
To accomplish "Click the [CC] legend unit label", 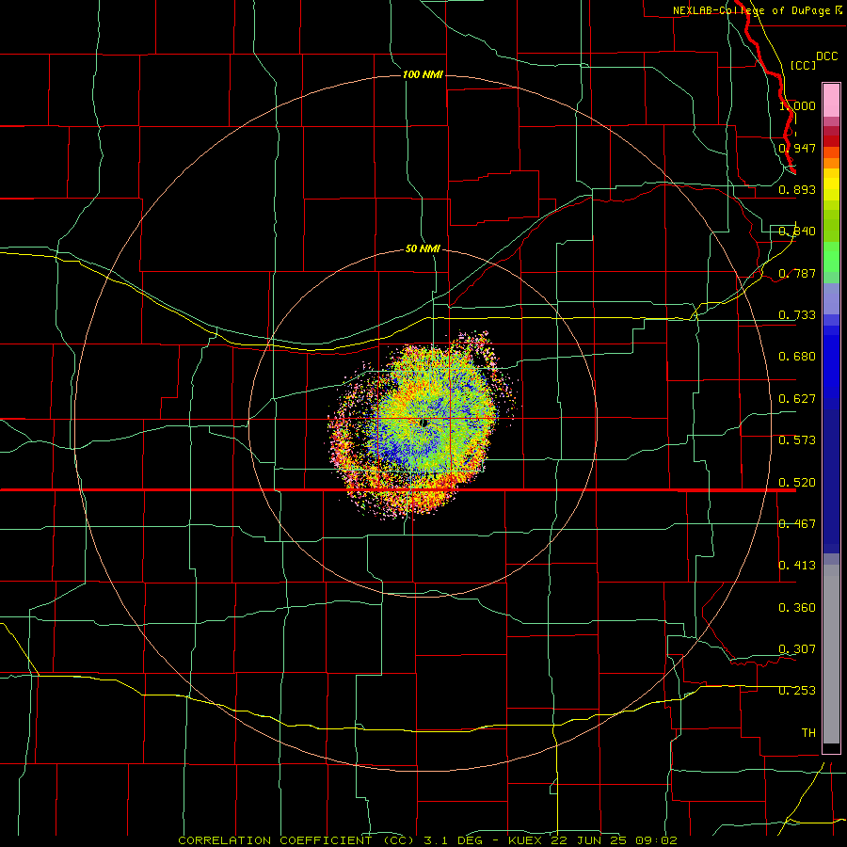I will pyautogui.click(x=804, y=65).
